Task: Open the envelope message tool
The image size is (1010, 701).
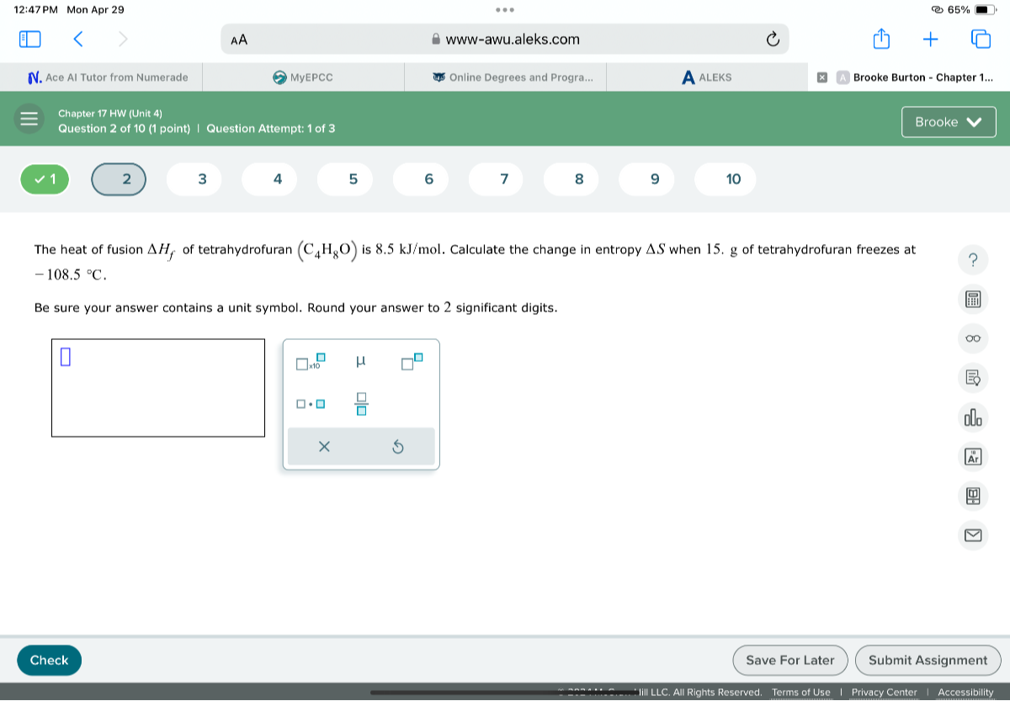Action: [x=973, y=536]
